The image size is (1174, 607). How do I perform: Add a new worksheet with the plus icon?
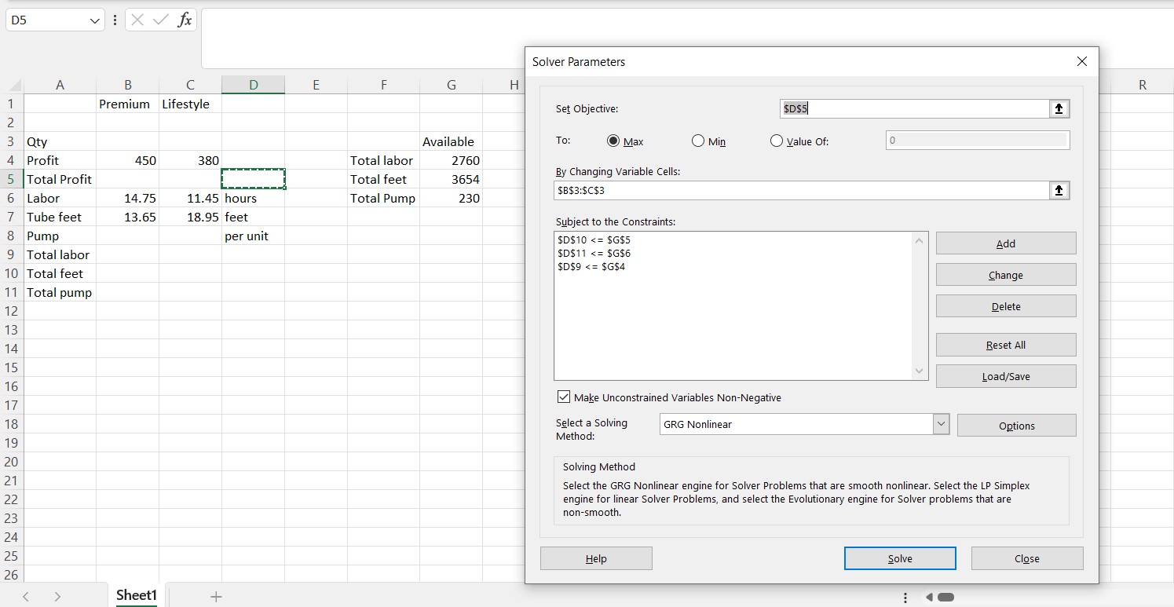point(216,595)
